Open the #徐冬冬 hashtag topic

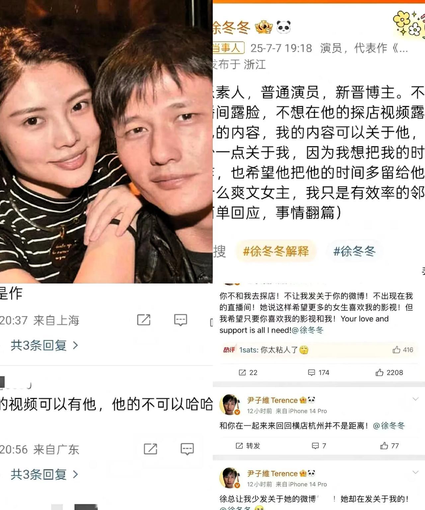354,251
